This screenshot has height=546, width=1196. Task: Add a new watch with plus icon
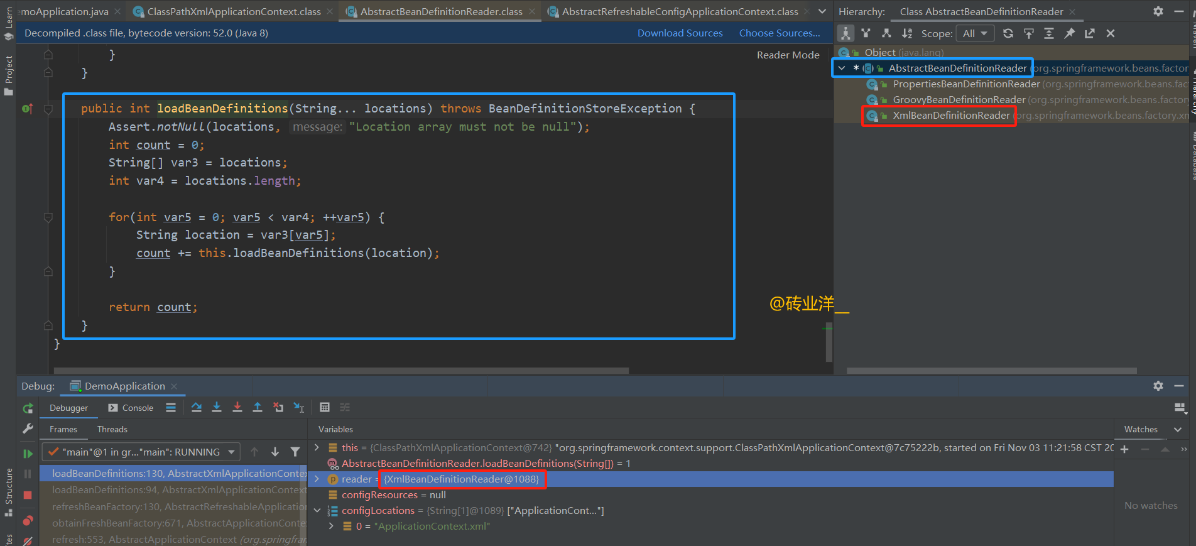click(1124, 449)
